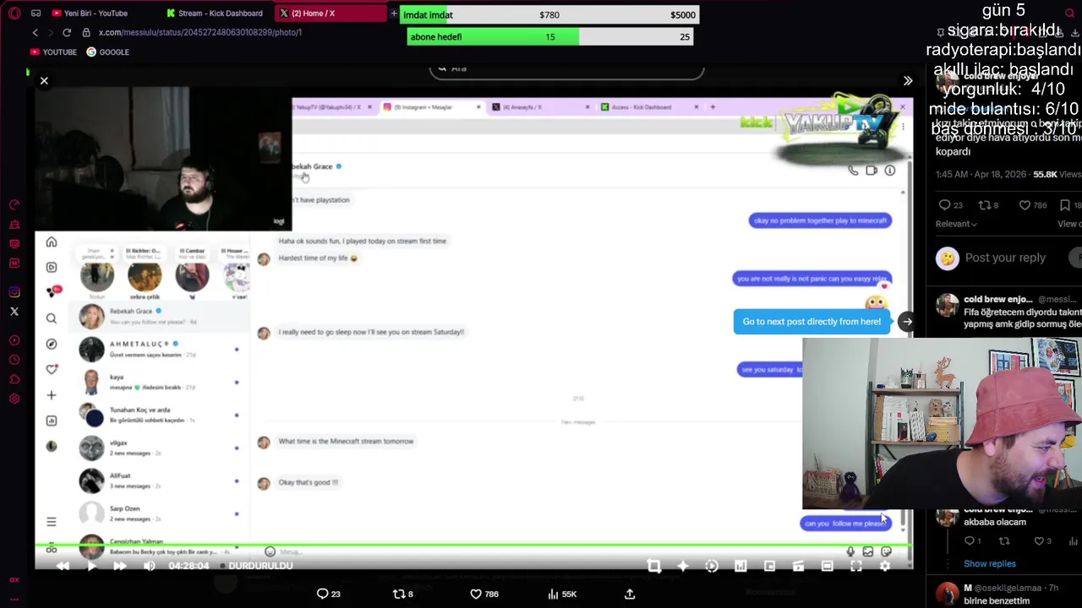Switch to the Yeni Biri - YouTube tab
This screenshot has height=608, width=1082.
click(96, 14)
